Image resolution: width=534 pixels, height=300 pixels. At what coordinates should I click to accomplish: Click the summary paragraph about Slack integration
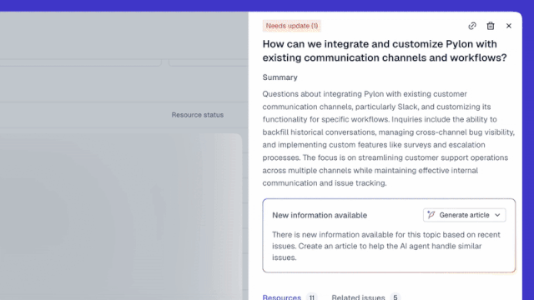[x=389, y=138]
